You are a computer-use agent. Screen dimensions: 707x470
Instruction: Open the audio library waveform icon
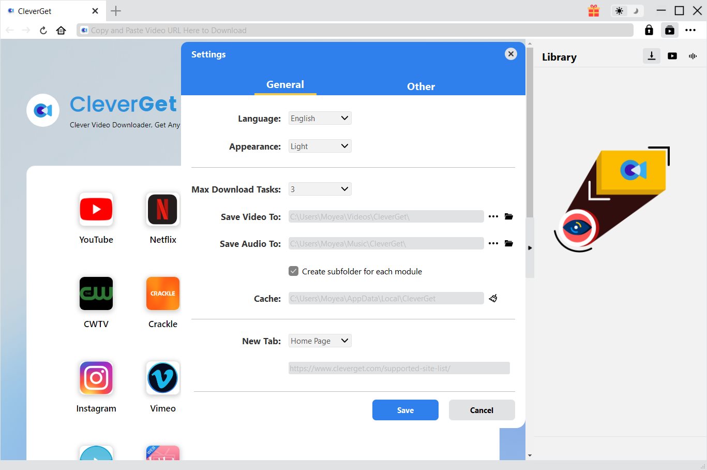click(x=693, y=56)
